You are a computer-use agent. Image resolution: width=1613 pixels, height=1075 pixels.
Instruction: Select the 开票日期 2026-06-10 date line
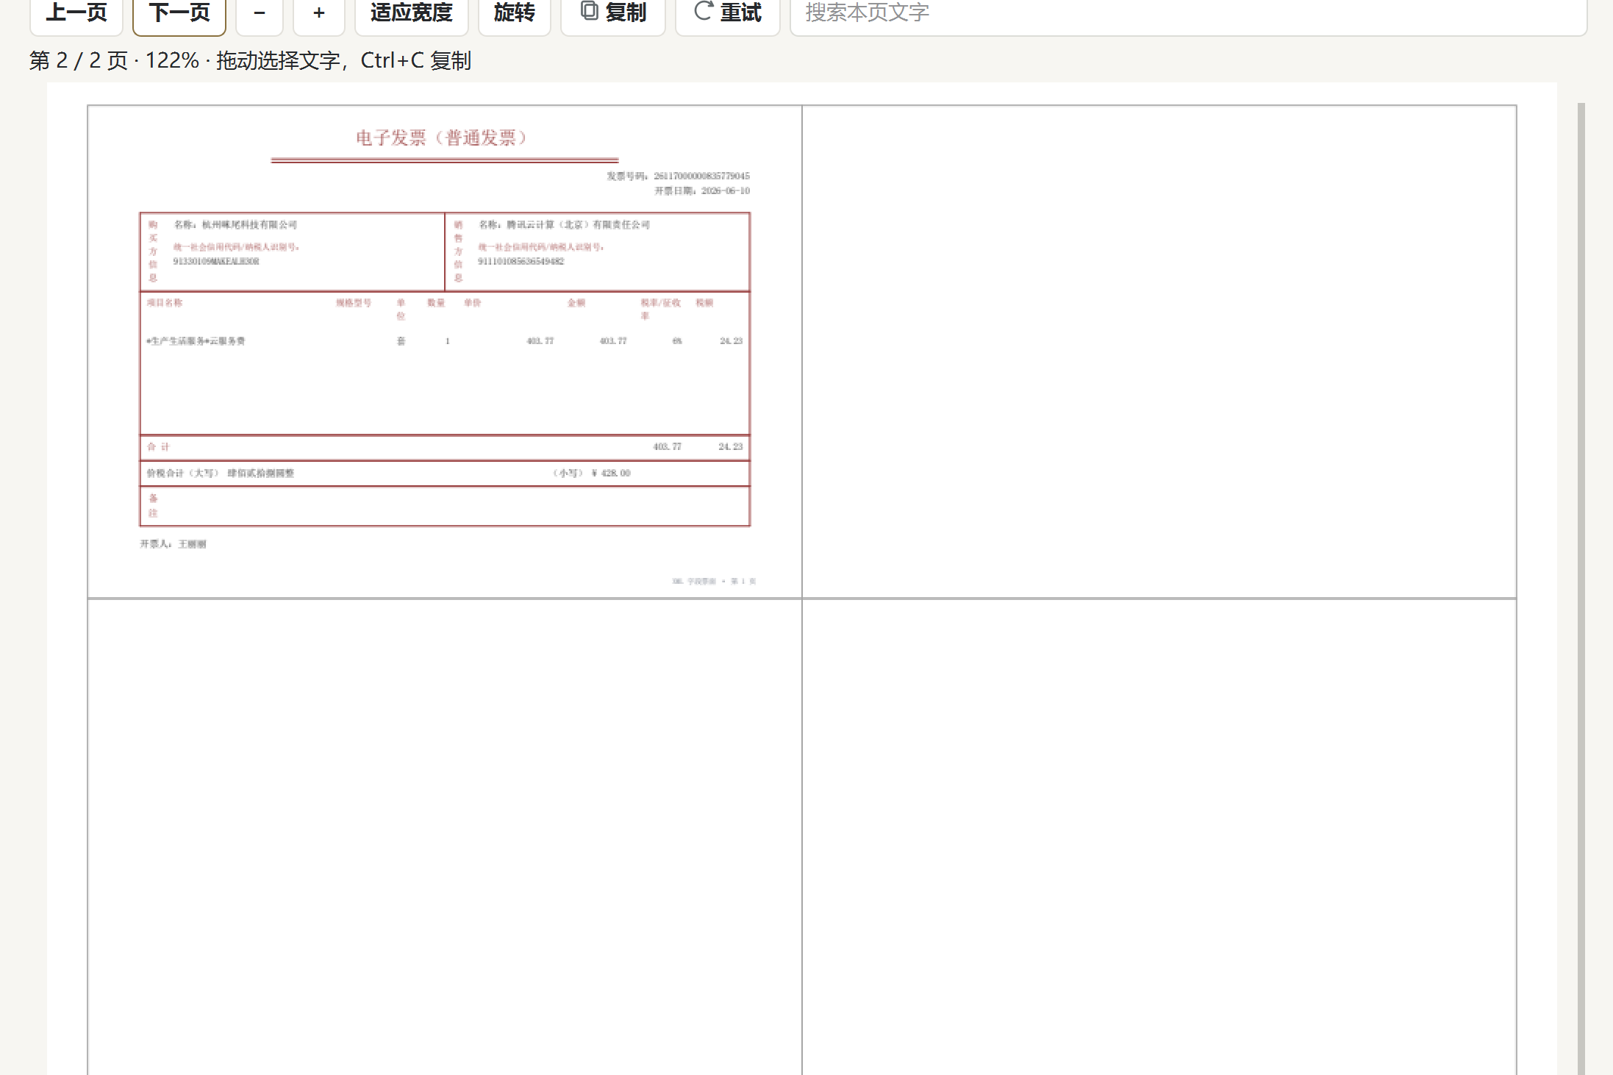pyautogui.click(x=702, y=190)
